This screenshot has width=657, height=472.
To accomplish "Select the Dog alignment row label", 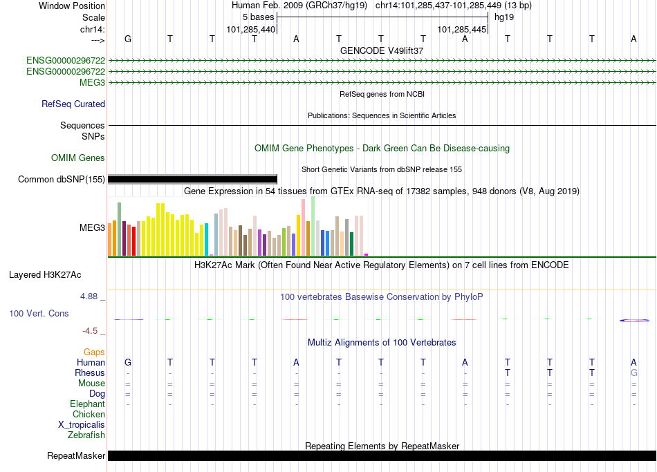I will [x=97, y=394].
